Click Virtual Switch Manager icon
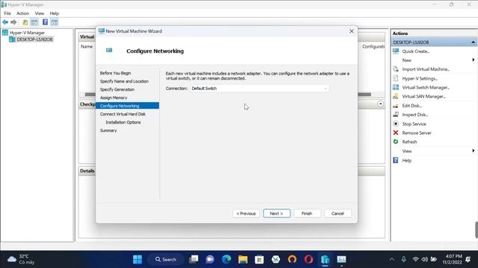 pos(396,87)
